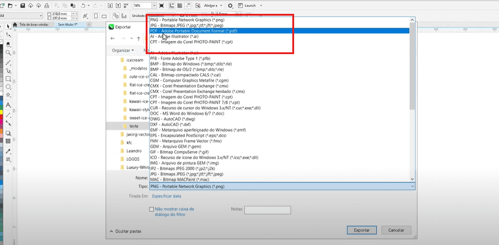Click the Save icon in toolbar
The width and height of the screenshot is (499, 245).
coord(22,5)
